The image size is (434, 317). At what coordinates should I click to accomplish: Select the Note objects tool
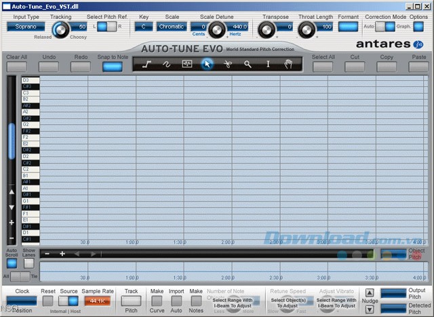coord(187,64)
